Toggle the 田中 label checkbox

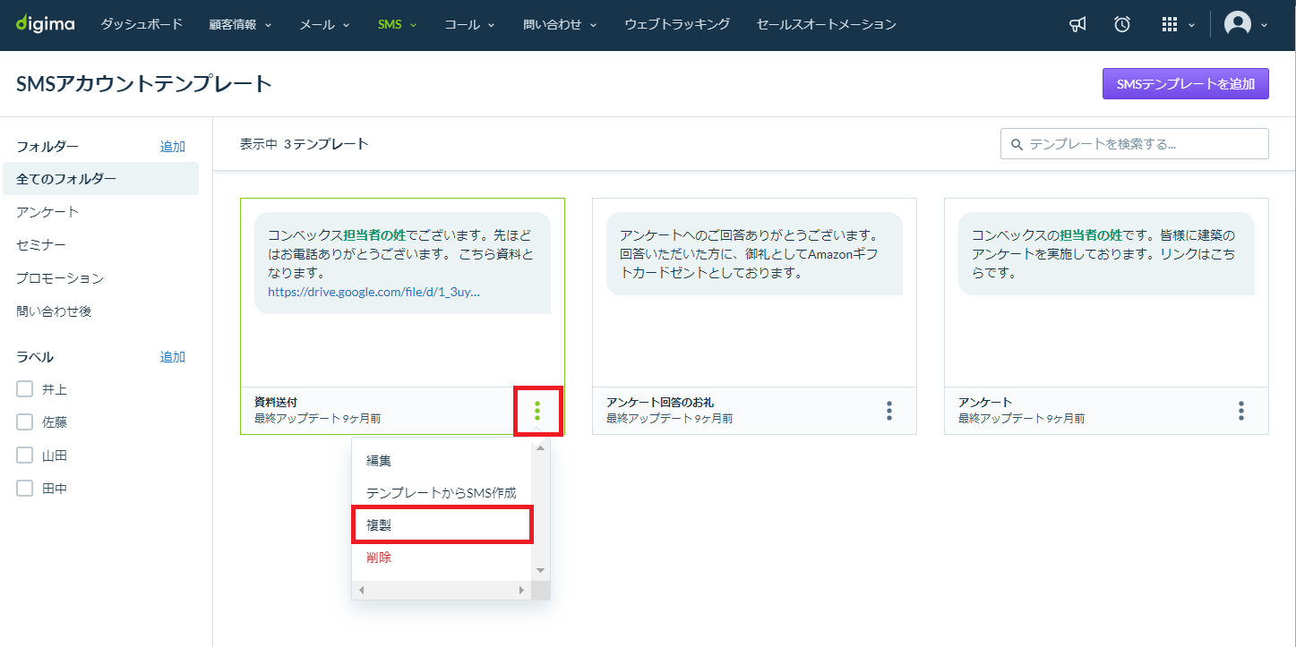pyautogui.click(x=25, y=489)
